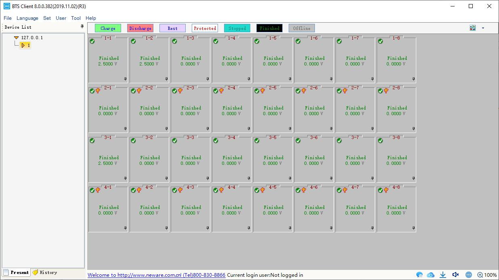Click the channel layout view icon

(x=473, y=28)
